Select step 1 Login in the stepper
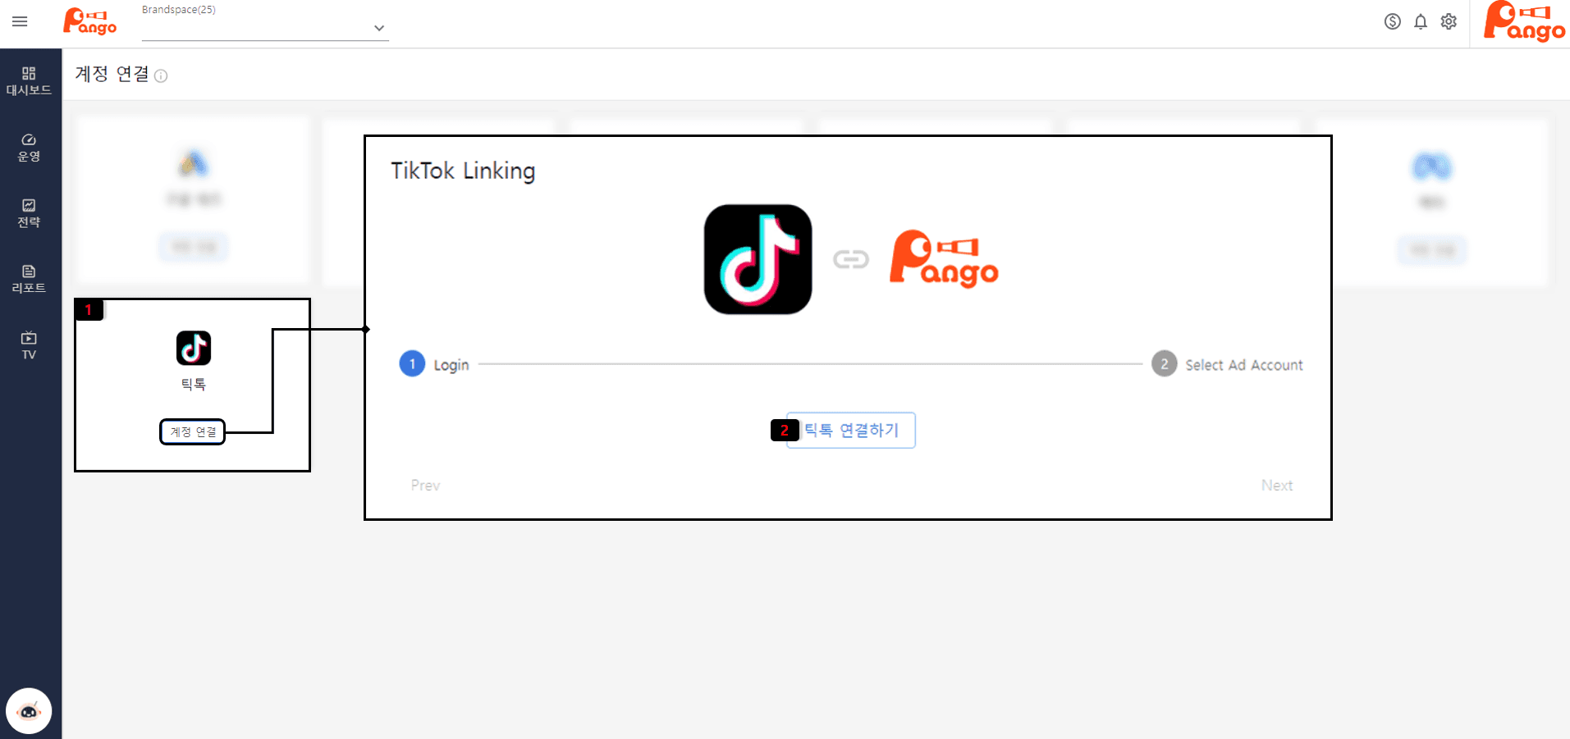1570x739 pixels. 434,363
